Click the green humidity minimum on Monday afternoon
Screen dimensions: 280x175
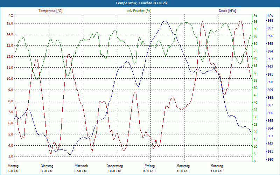(x=37, y=79)
